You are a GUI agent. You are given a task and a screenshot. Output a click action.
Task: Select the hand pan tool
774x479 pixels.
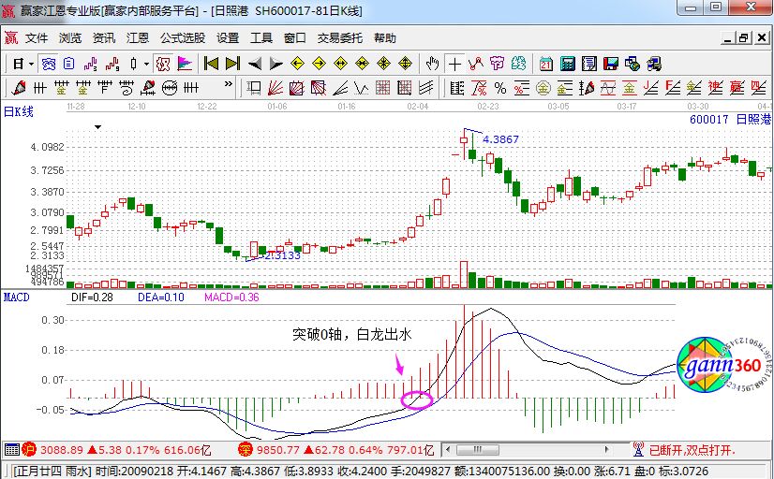(x=432, y=64)
